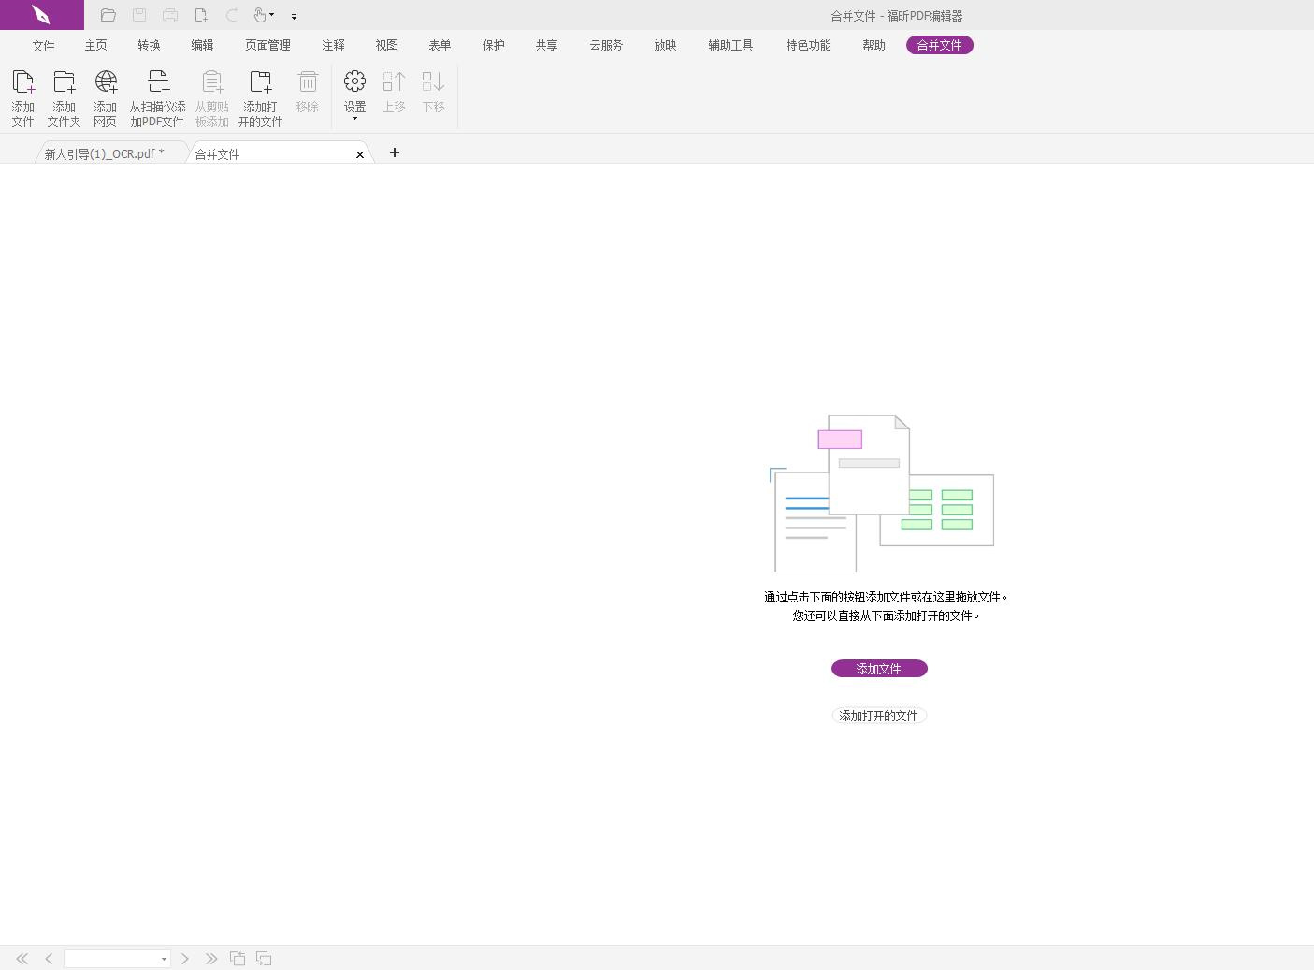Open the 视图 ribbon tab
This screenshot has height=970, width=1314.
[x=386, y=45]
